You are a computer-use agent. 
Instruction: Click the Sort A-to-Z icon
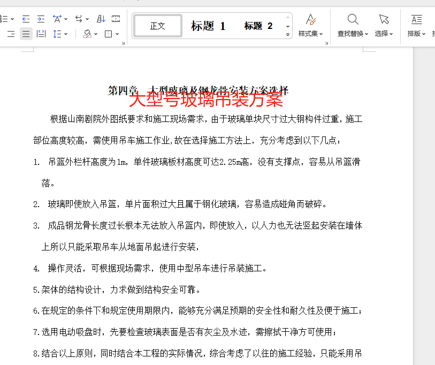101,19
